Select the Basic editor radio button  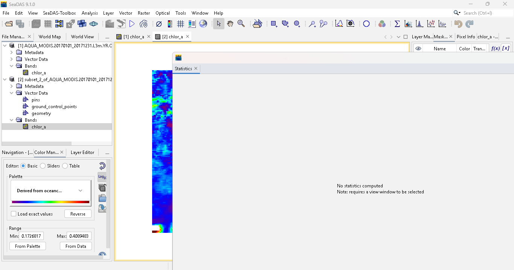pos(23,166)
